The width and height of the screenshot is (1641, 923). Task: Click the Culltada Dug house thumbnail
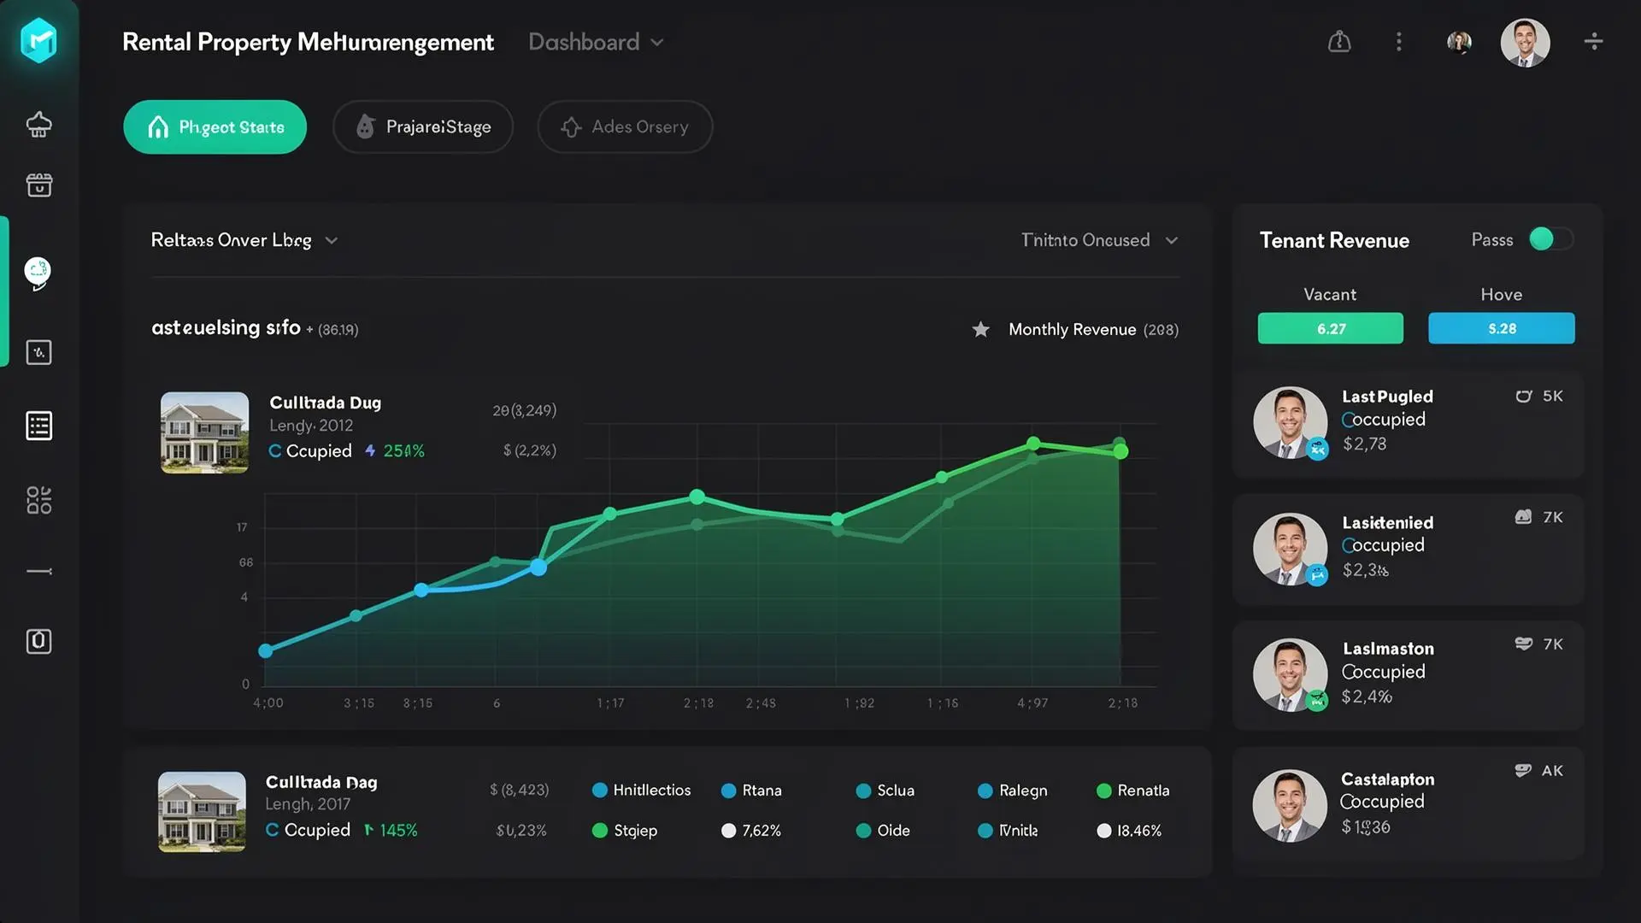point(204,432)
